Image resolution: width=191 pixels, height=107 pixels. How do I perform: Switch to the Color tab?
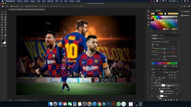click(x=153, y=11)
